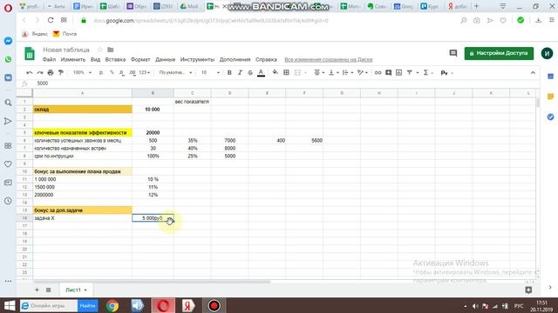Open Google Sheets home icon
The height and width of the screenshot is (313, 558).
pyautogui.click(x=30, y=54)
